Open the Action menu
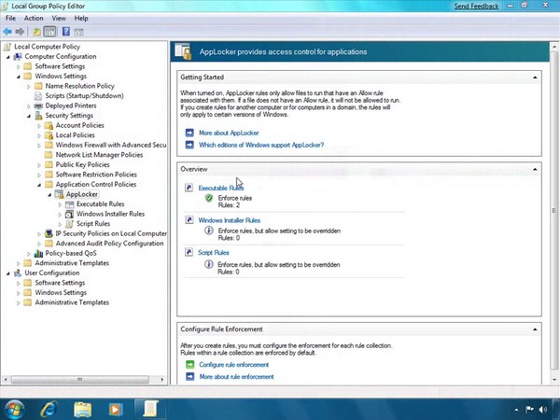Image resolution: width=560 pixels, height=420 pixels. point(34,19)
